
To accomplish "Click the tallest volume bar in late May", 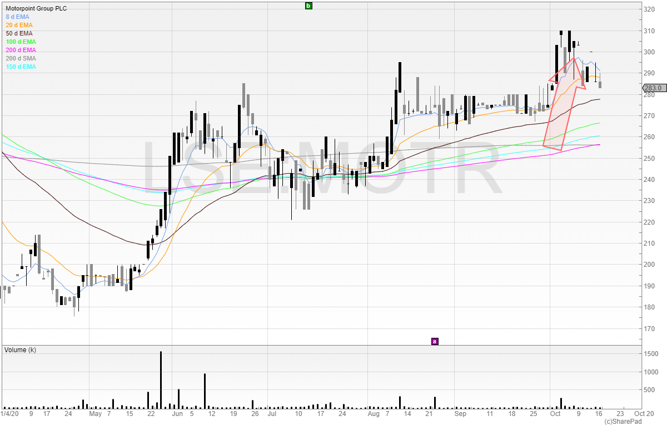I will pyautogui.click(x=161, y=380).
